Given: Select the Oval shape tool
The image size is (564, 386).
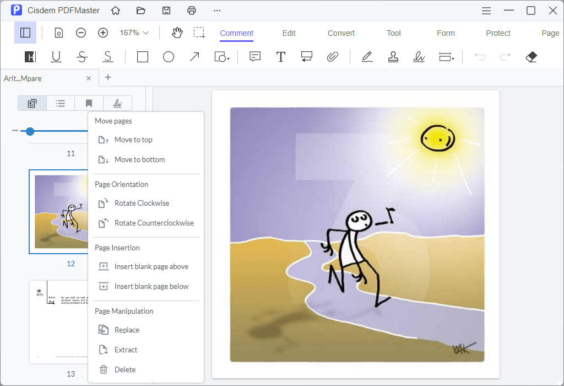Looking at the screenshot, I should tap(169, 56).
